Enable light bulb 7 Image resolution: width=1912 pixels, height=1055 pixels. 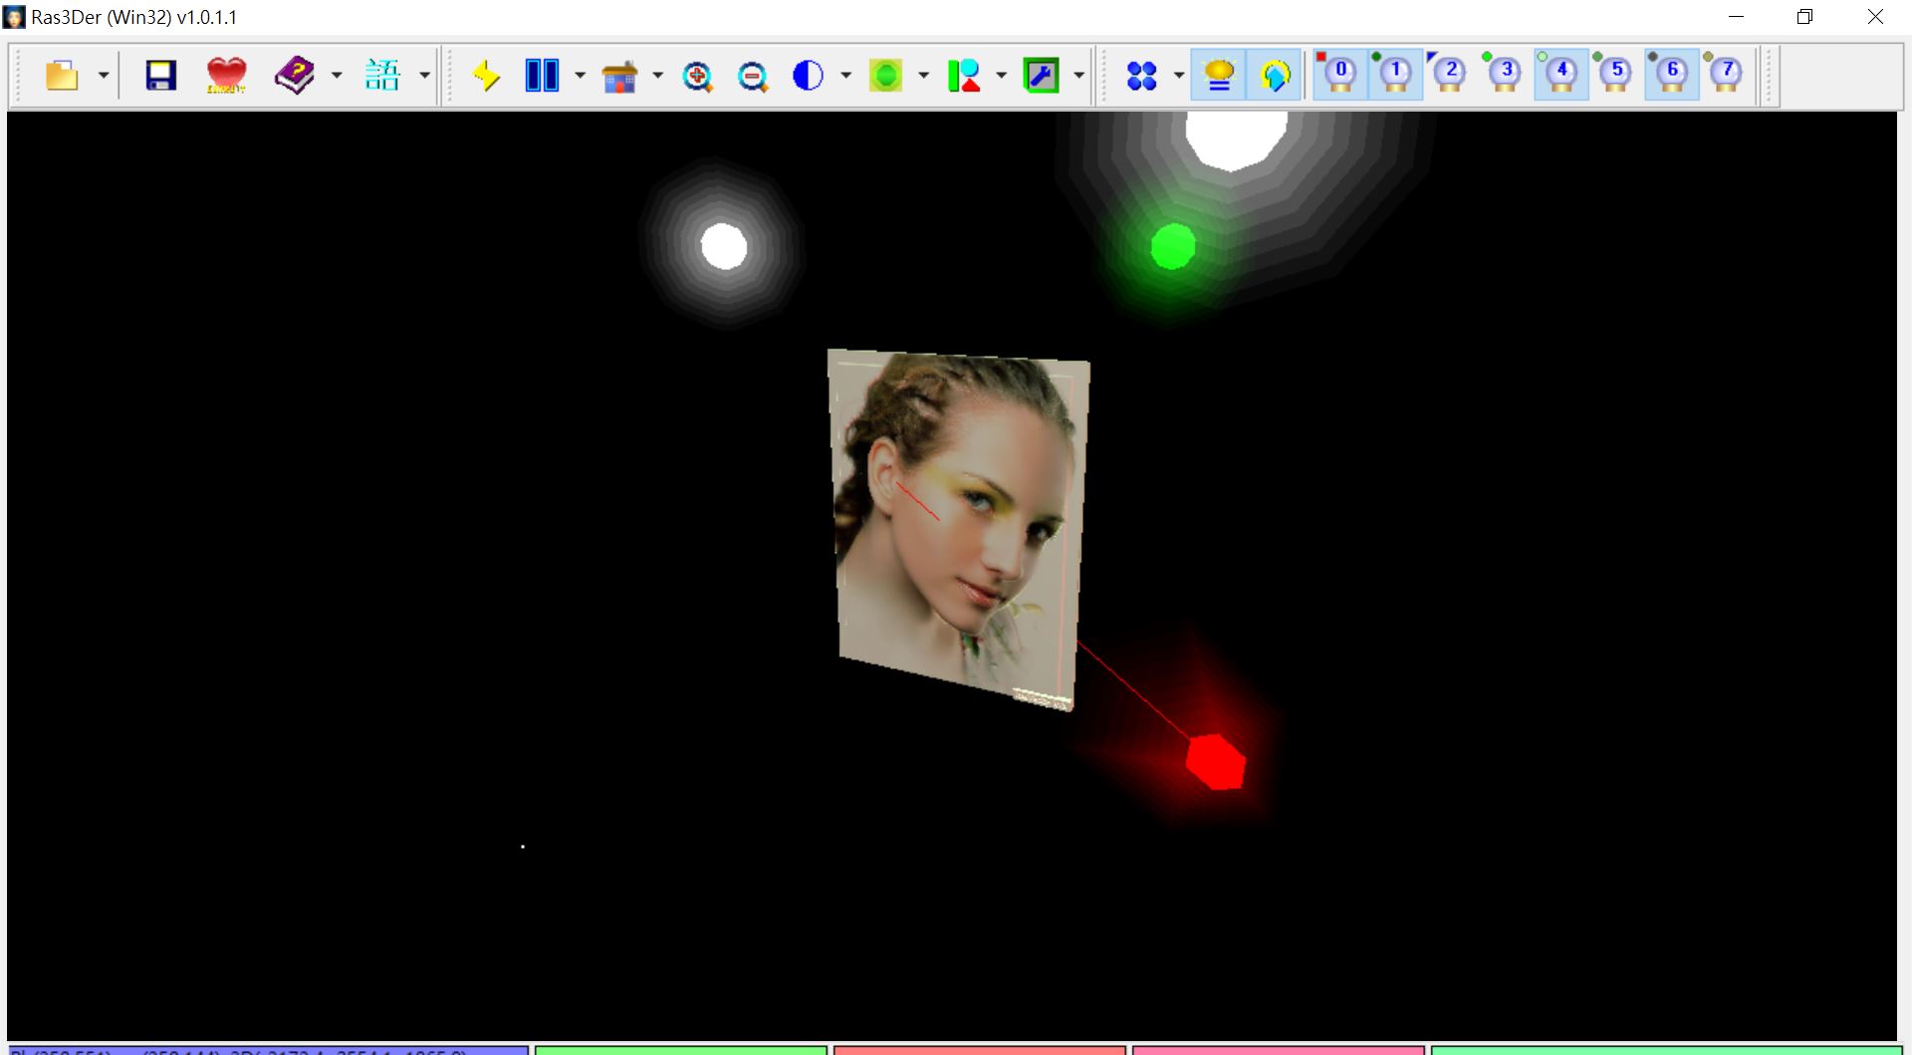(1726, 75)
